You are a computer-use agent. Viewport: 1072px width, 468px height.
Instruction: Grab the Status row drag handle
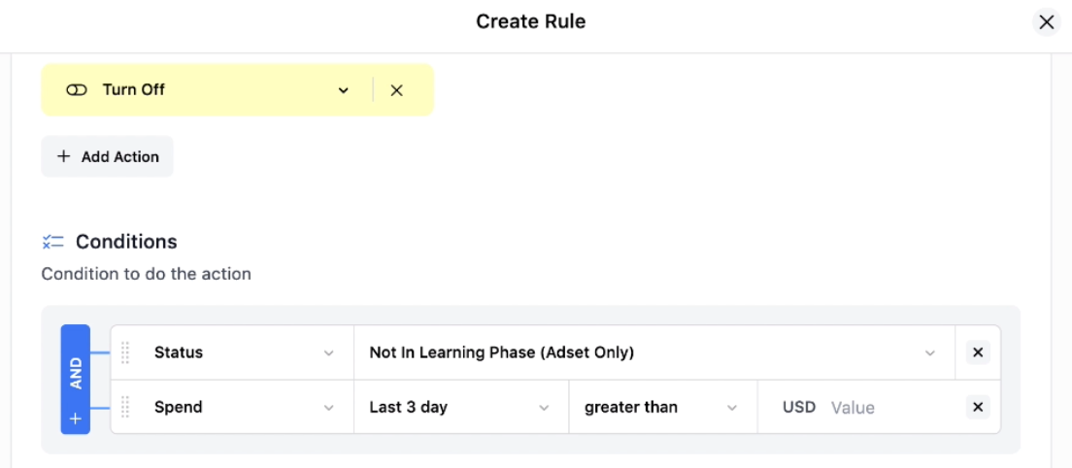pos(125,352)
